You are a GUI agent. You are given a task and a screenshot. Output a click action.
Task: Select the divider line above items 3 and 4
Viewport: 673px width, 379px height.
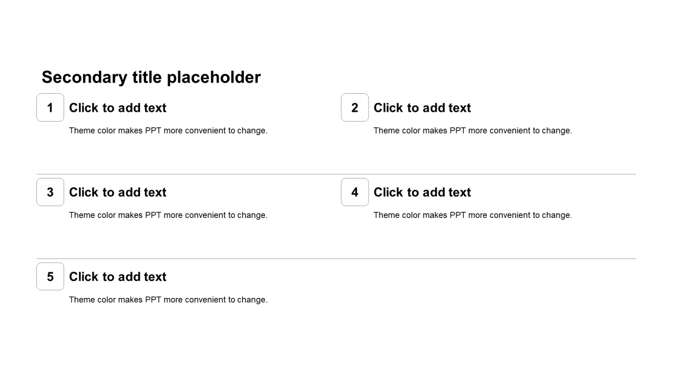pos(336,174)
